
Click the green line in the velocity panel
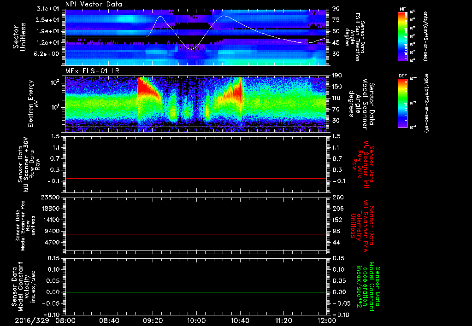195,292
